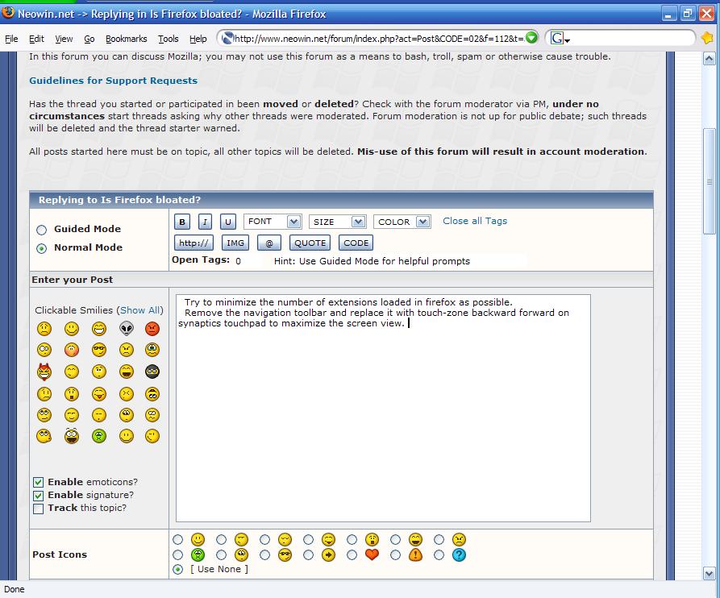The height and width of the screenshot is (598, 720).
Task: Click the underline U formatting button
Action: pyautogui.click(x=227, y=222)
